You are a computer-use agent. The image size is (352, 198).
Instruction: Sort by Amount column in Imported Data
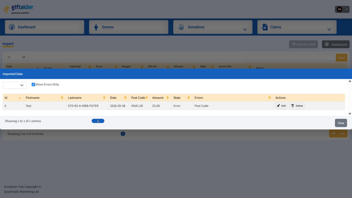click(167, 98)
